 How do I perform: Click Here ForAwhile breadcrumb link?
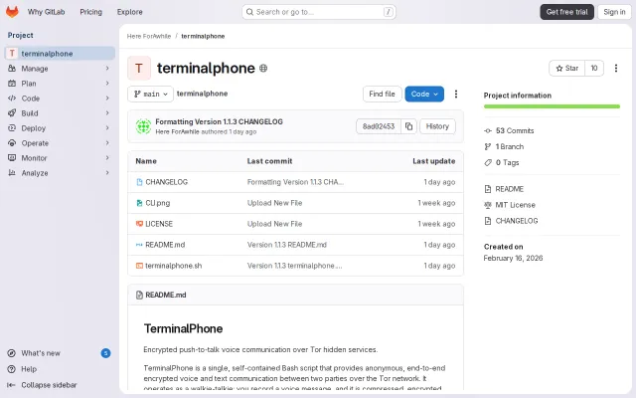(x=149, y=36)
